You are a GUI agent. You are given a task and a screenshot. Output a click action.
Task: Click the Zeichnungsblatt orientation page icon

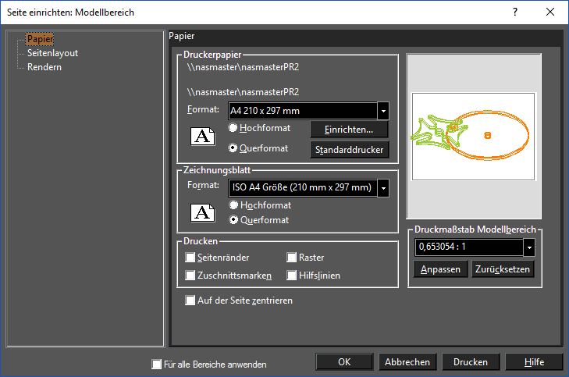202,212
